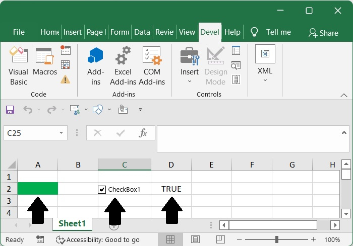Open the XML group dropdown
This screenshot has width=353, height=246.
265,64
